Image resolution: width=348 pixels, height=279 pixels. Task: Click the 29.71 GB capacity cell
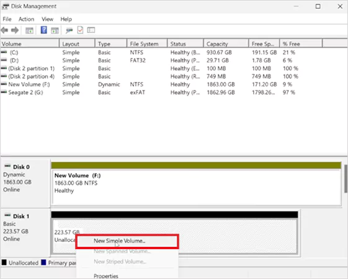[x=218, y=61]
